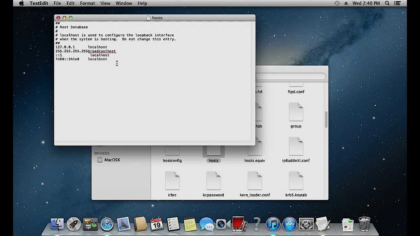Click the '127.0.0.1 localhost' line

[x=81, y=47]
